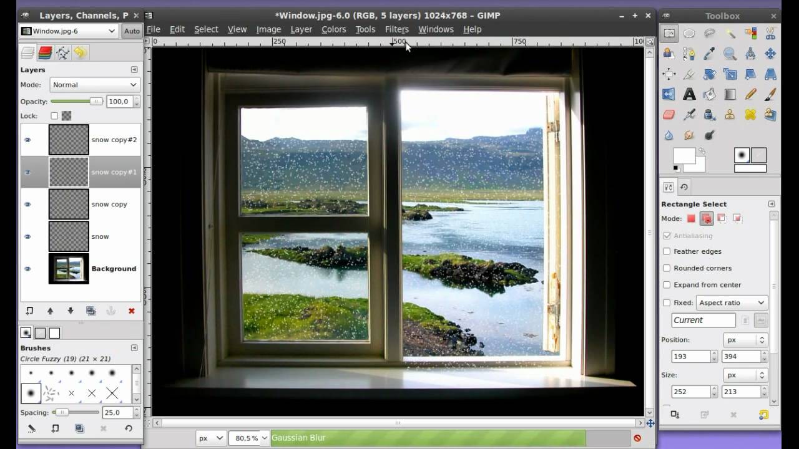Select the Alignment tool
Screen dimensions: 799x449
(x=669, y=74)
